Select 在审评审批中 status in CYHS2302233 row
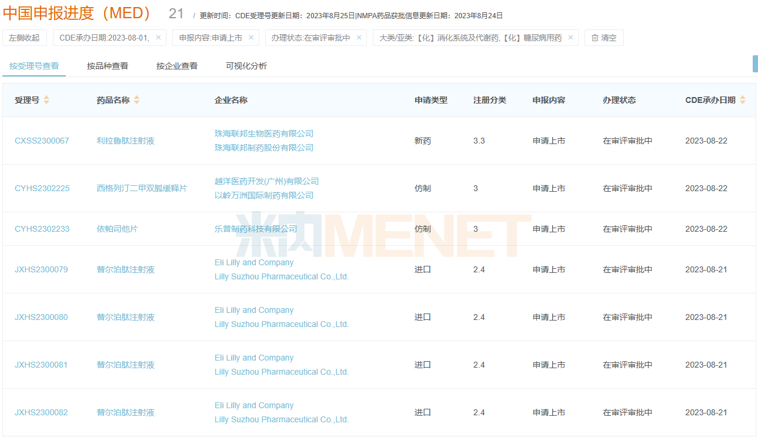 pyautogui.click(x=627, y=229)
